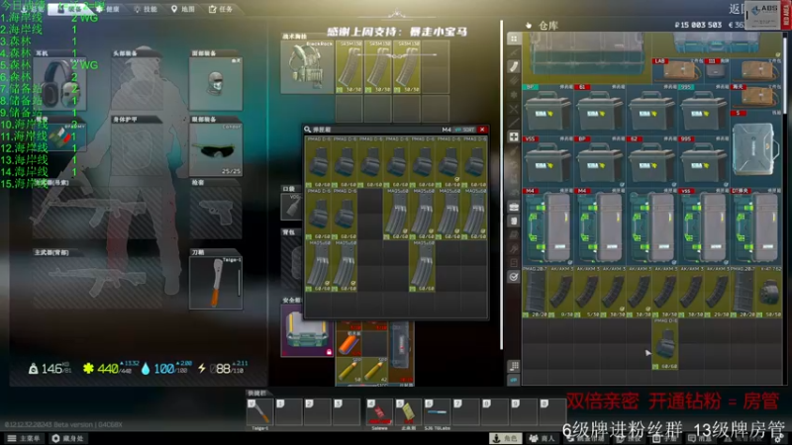Screen dimensions: 792x445
Task: Select the balaclava face cover item
Action: 216,83
